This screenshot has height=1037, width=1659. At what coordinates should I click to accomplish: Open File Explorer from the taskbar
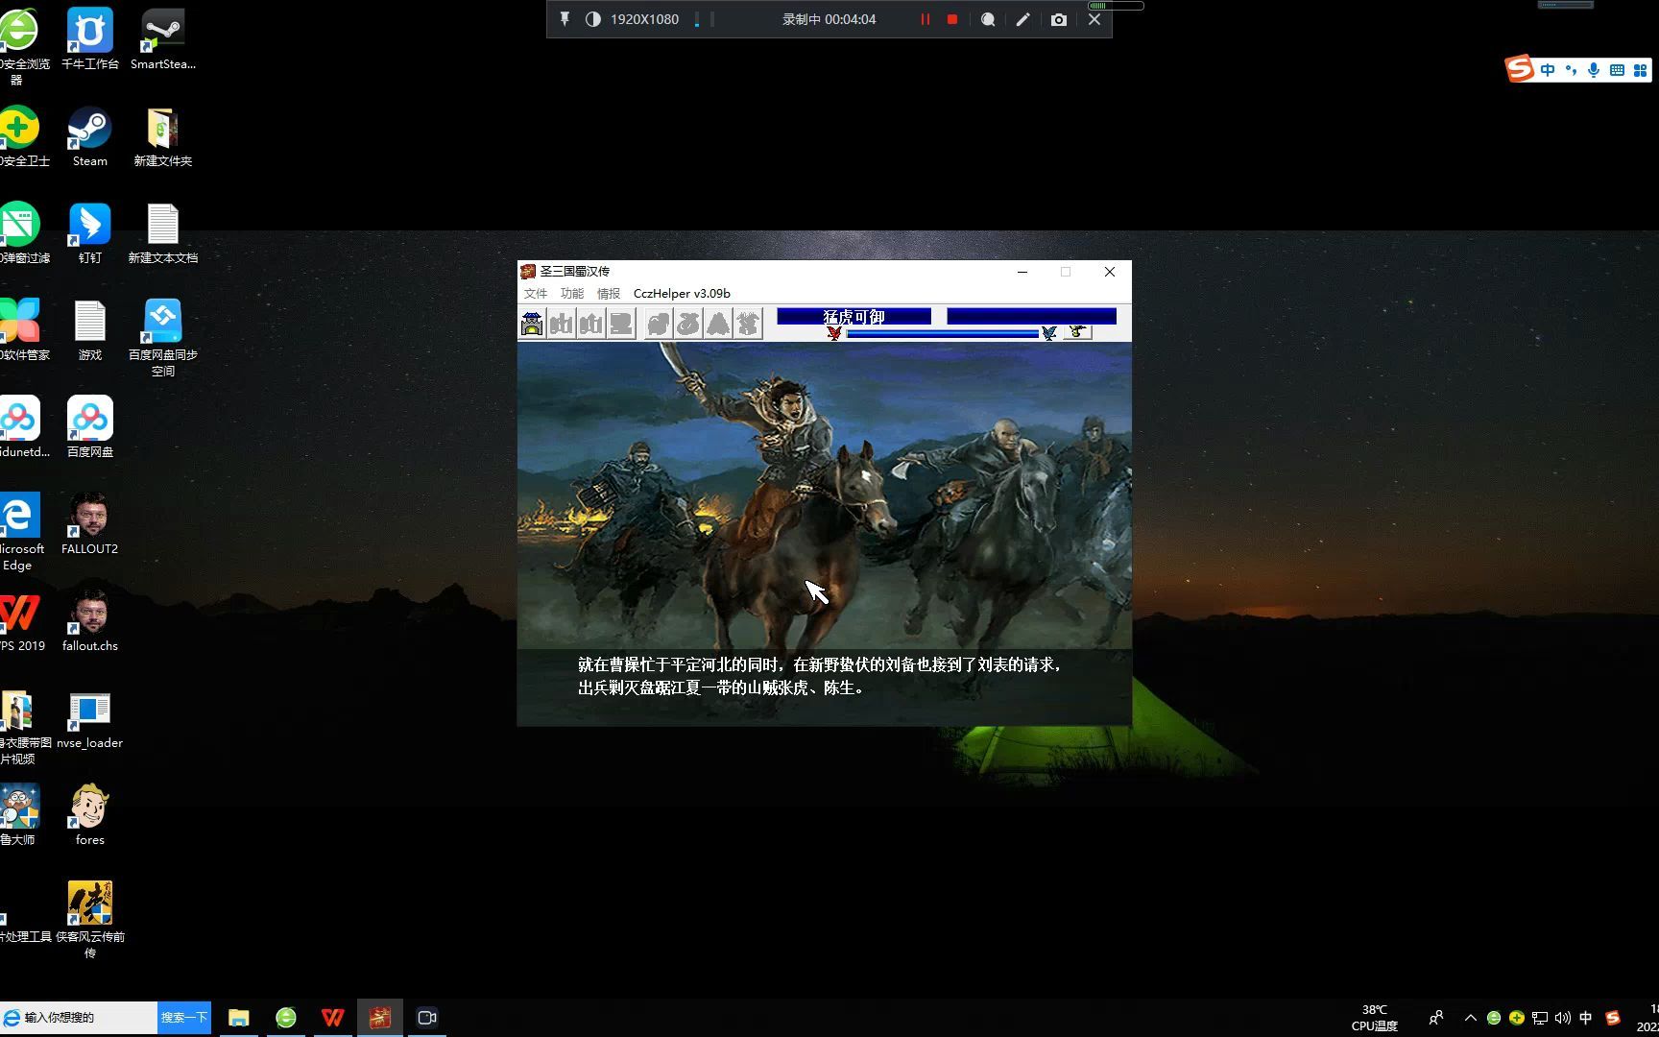239,1018
